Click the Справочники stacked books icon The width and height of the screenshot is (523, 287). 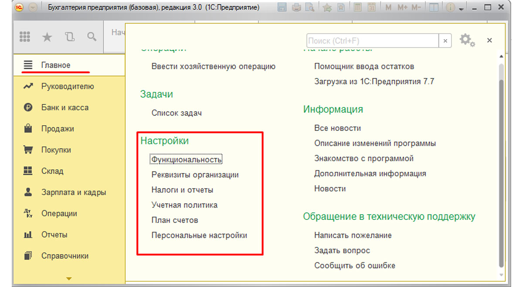[28, 256]
